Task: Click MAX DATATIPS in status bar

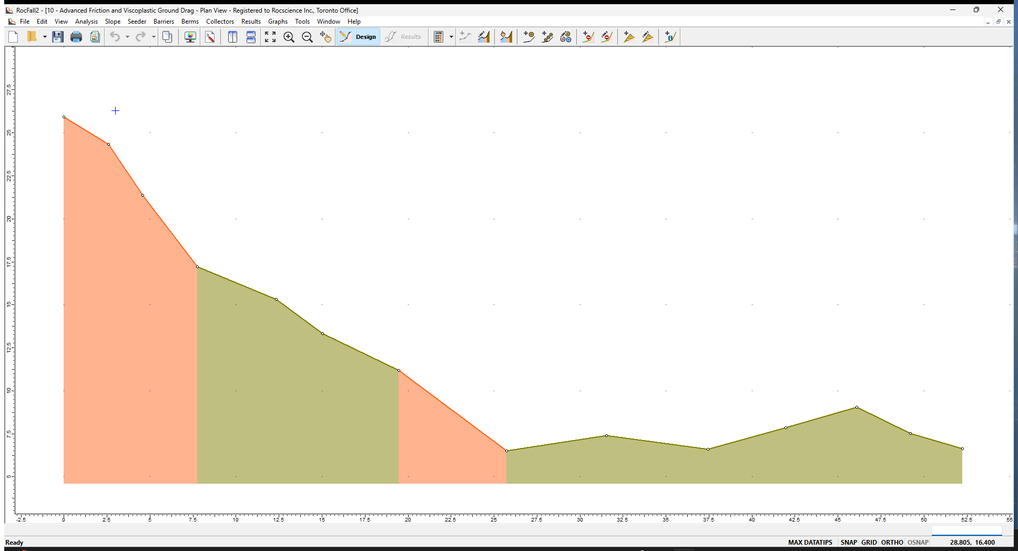Action: pos(810,542)
